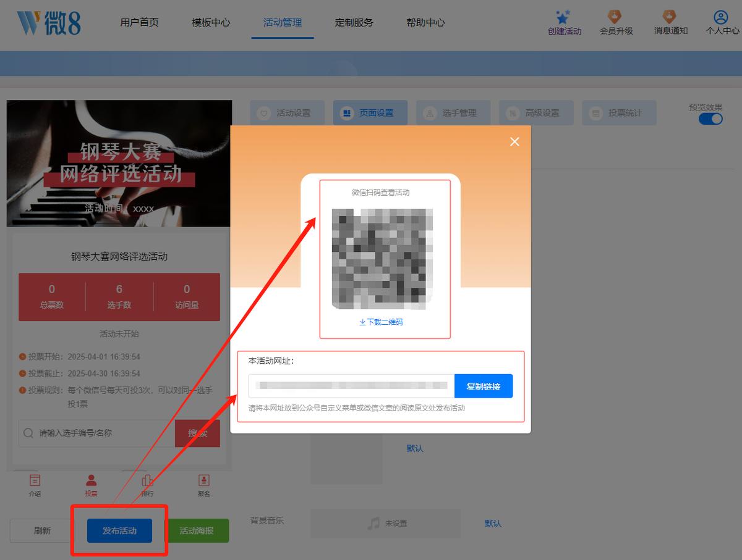Viewport: 742px width, 560px height.
Task: Click the 总票数 stat
Action: (x=52, y=296)
